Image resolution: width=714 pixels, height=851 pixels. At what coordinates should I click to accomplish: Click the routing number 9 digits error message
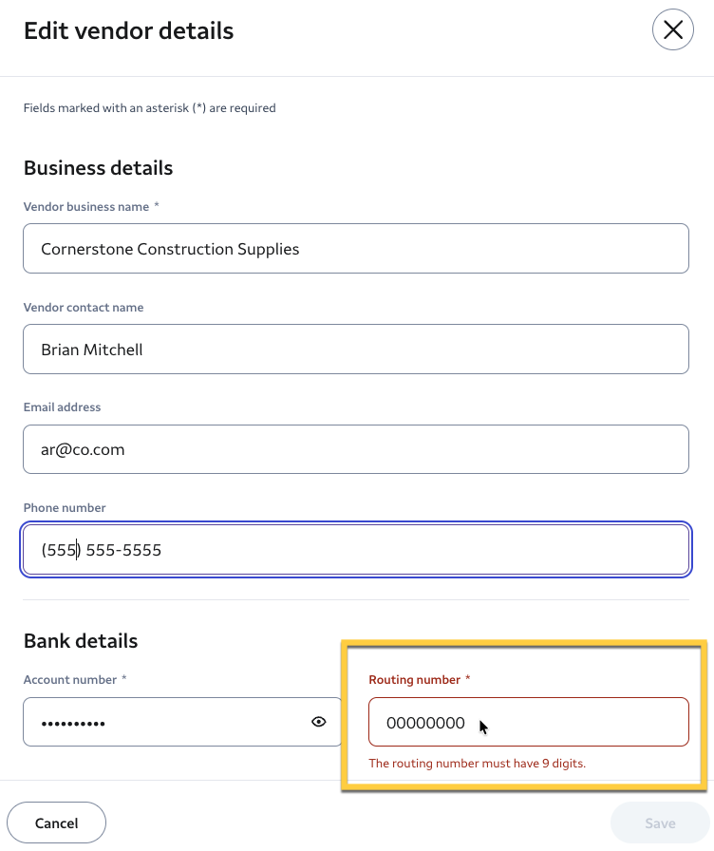[x=477, y=763]
